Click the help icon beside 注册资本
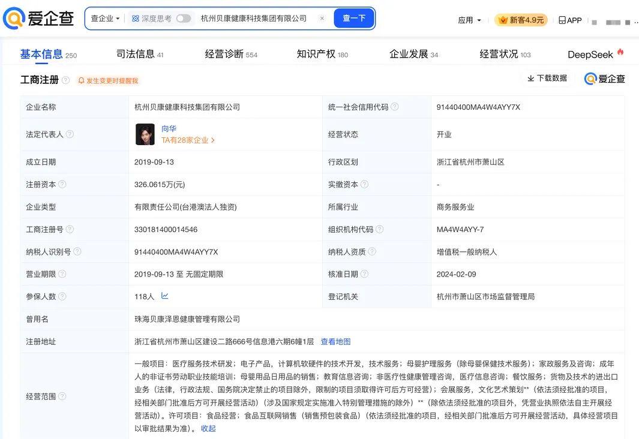 click(x=62, y=184)
